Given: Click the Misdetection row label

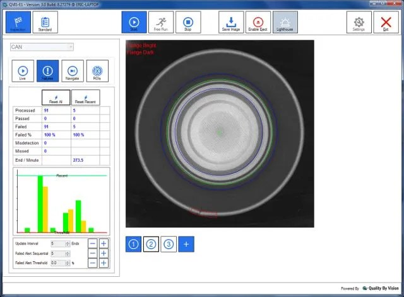Looking at the screenshot, I should point(27,143).
